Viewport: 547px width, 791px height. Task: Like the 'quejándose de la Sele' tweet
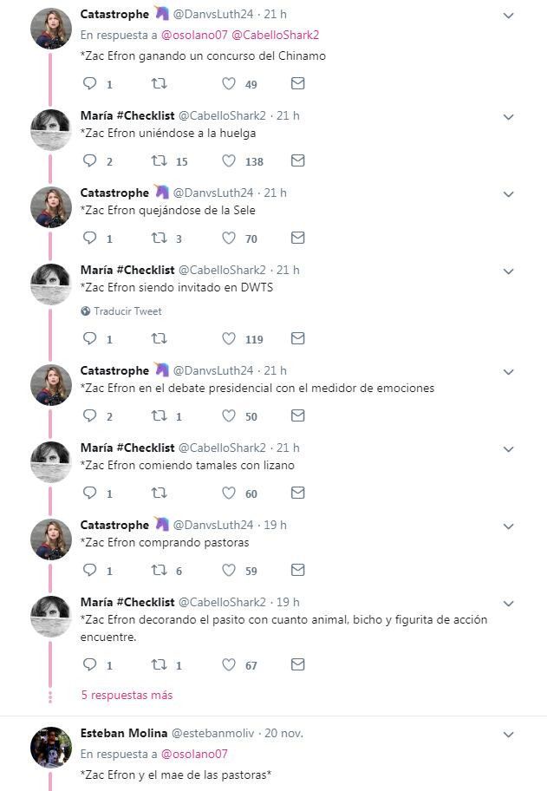point(229,239)
